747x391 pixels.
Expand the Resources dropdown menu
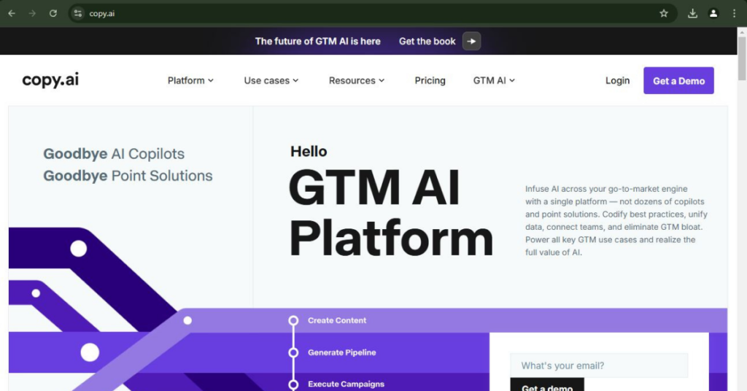356,80
